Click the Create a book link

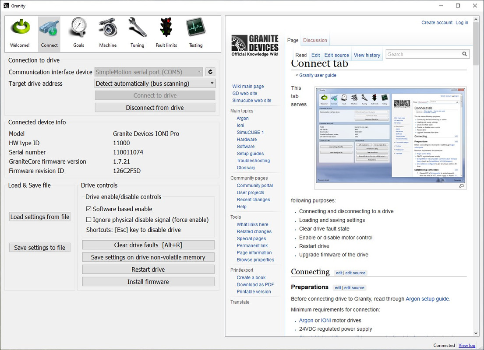[x=251, y=277]
